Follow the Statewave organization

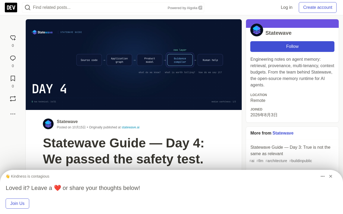[292, 47]
